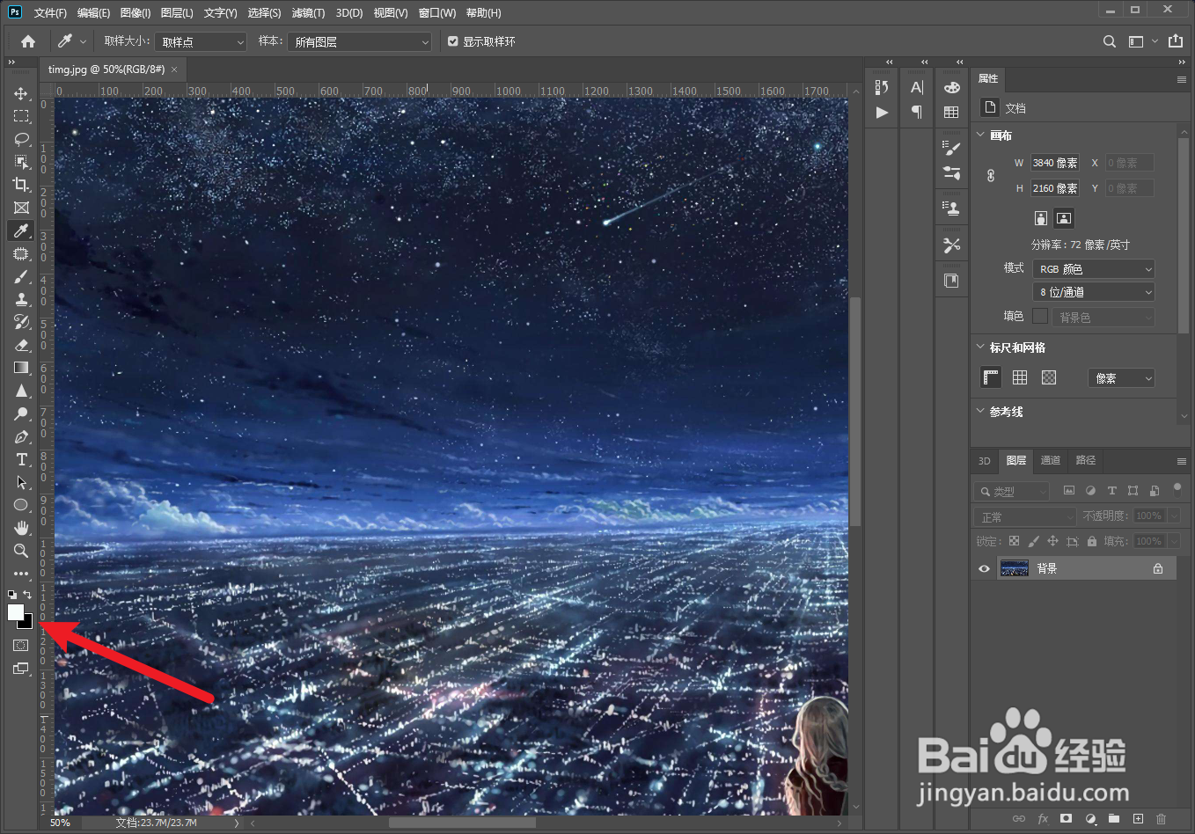1195x834 pixels.
Task: Toggle the width-height link chain icon
Action: point(991,176)
